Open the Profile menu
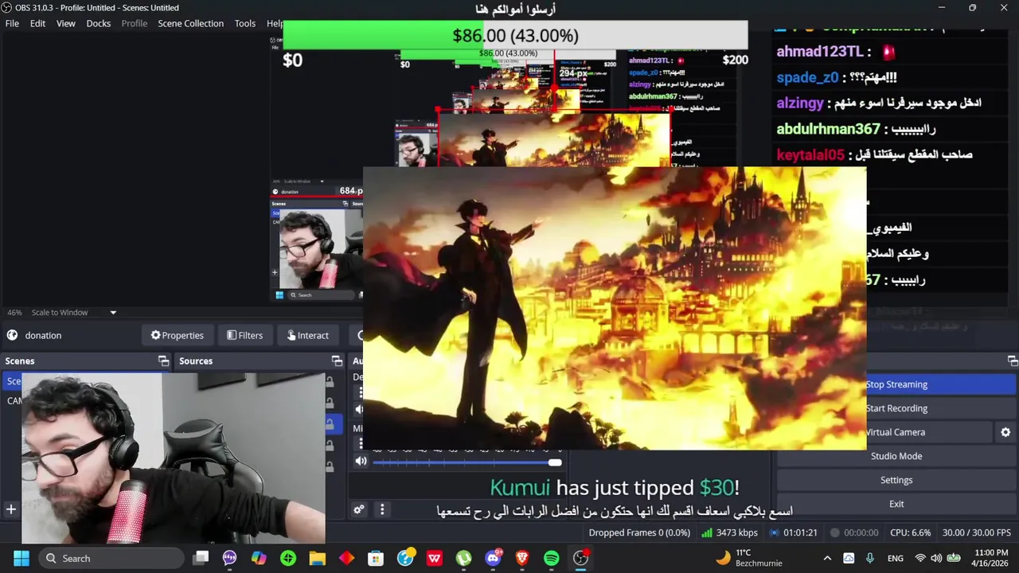The width and height of the screenshot is (1019, 573). pyautogui.click(x=135, y=23)
